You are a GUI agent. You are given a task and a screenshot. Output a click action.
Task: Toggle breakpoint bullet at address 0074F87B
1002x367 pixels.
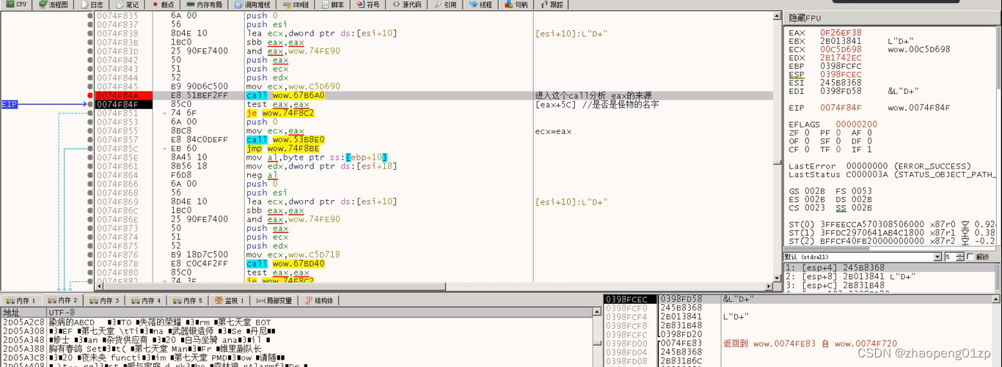pos(90,264)
